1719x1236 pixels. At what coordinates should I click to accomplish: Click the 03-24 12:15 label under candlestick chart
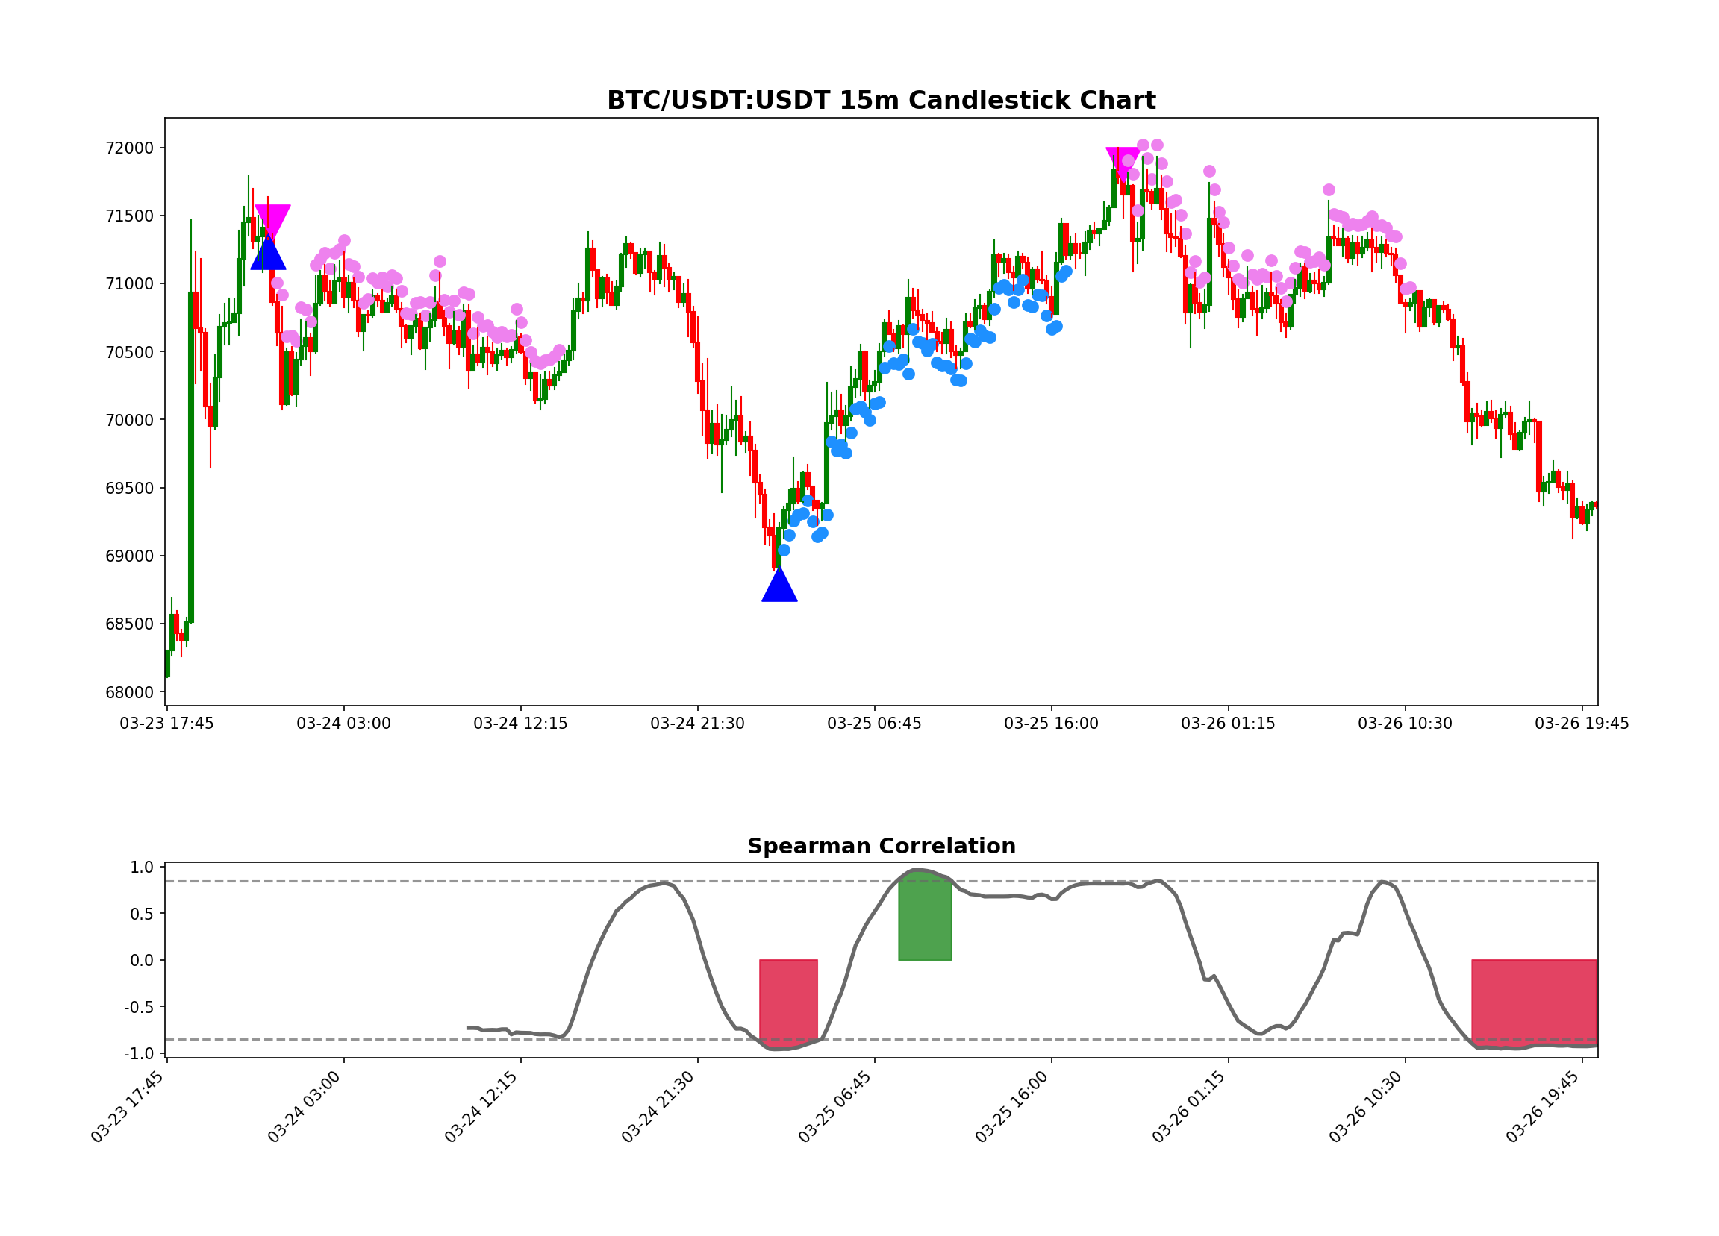(520, 724)
